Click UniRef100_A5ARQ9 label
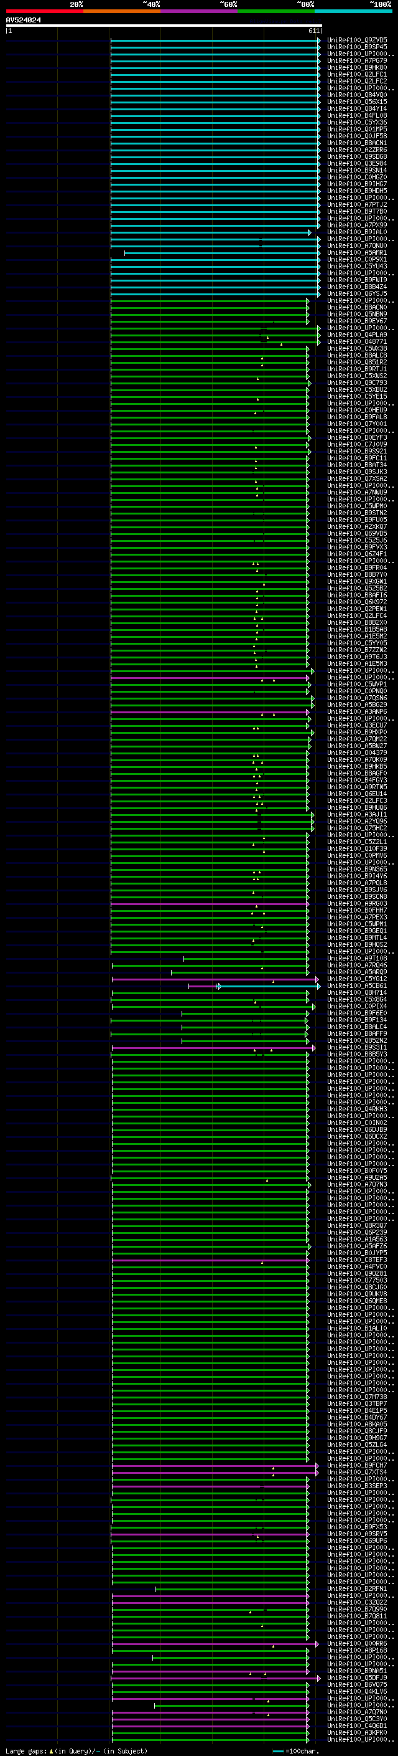The height and width of the screenshot is (1756, 398). point(357,972)
